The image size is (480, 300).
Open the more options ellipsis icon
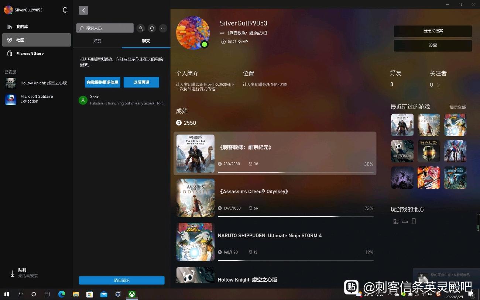(163, 28)
